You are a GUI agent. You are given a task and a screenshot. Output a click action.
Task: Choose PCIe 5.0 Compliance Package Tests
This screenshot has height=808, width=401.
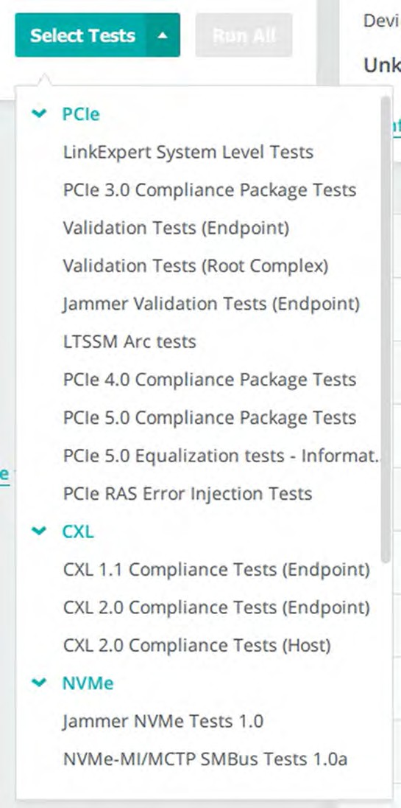[x=210, y=417]
